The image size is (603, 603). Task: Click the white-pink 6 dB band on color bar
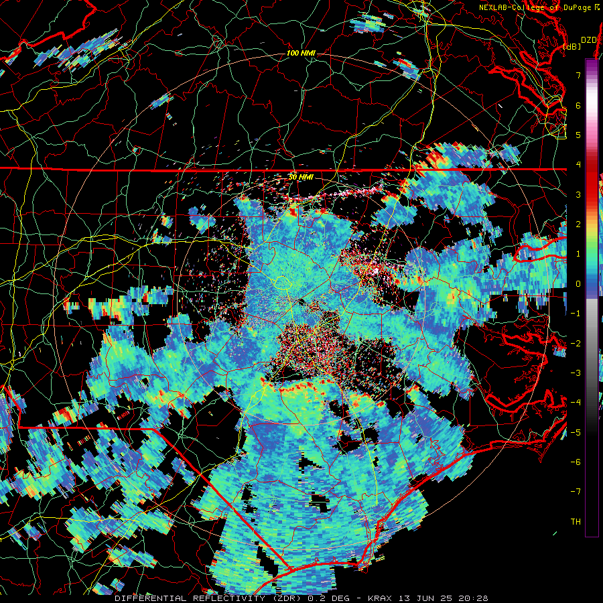[x=592, y=105]
